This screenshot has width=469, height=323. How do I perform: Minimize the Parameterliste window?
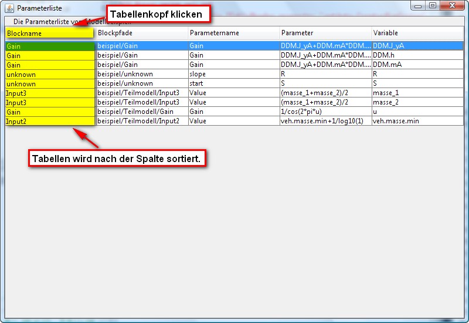[x=419, y=6]
